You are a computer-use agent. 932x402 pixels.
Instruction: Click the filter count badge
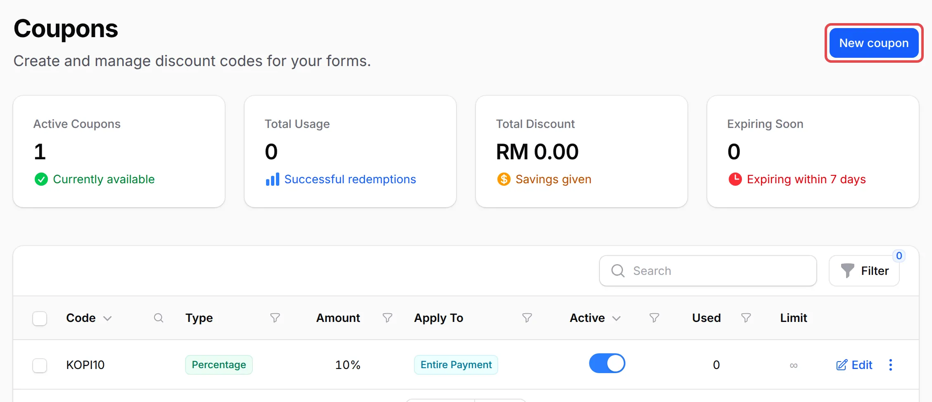coord(899,255)
